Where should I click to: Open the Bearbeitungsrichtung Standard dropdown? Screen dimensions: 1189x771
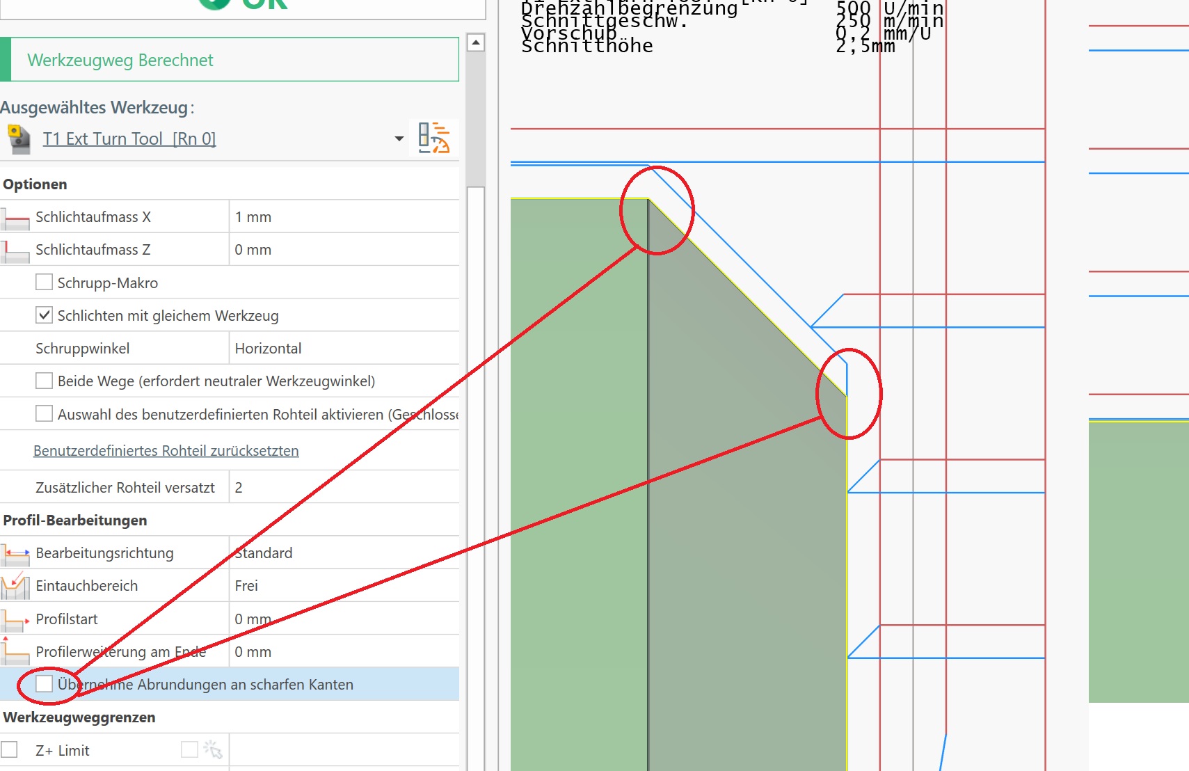tap(344, 553)
